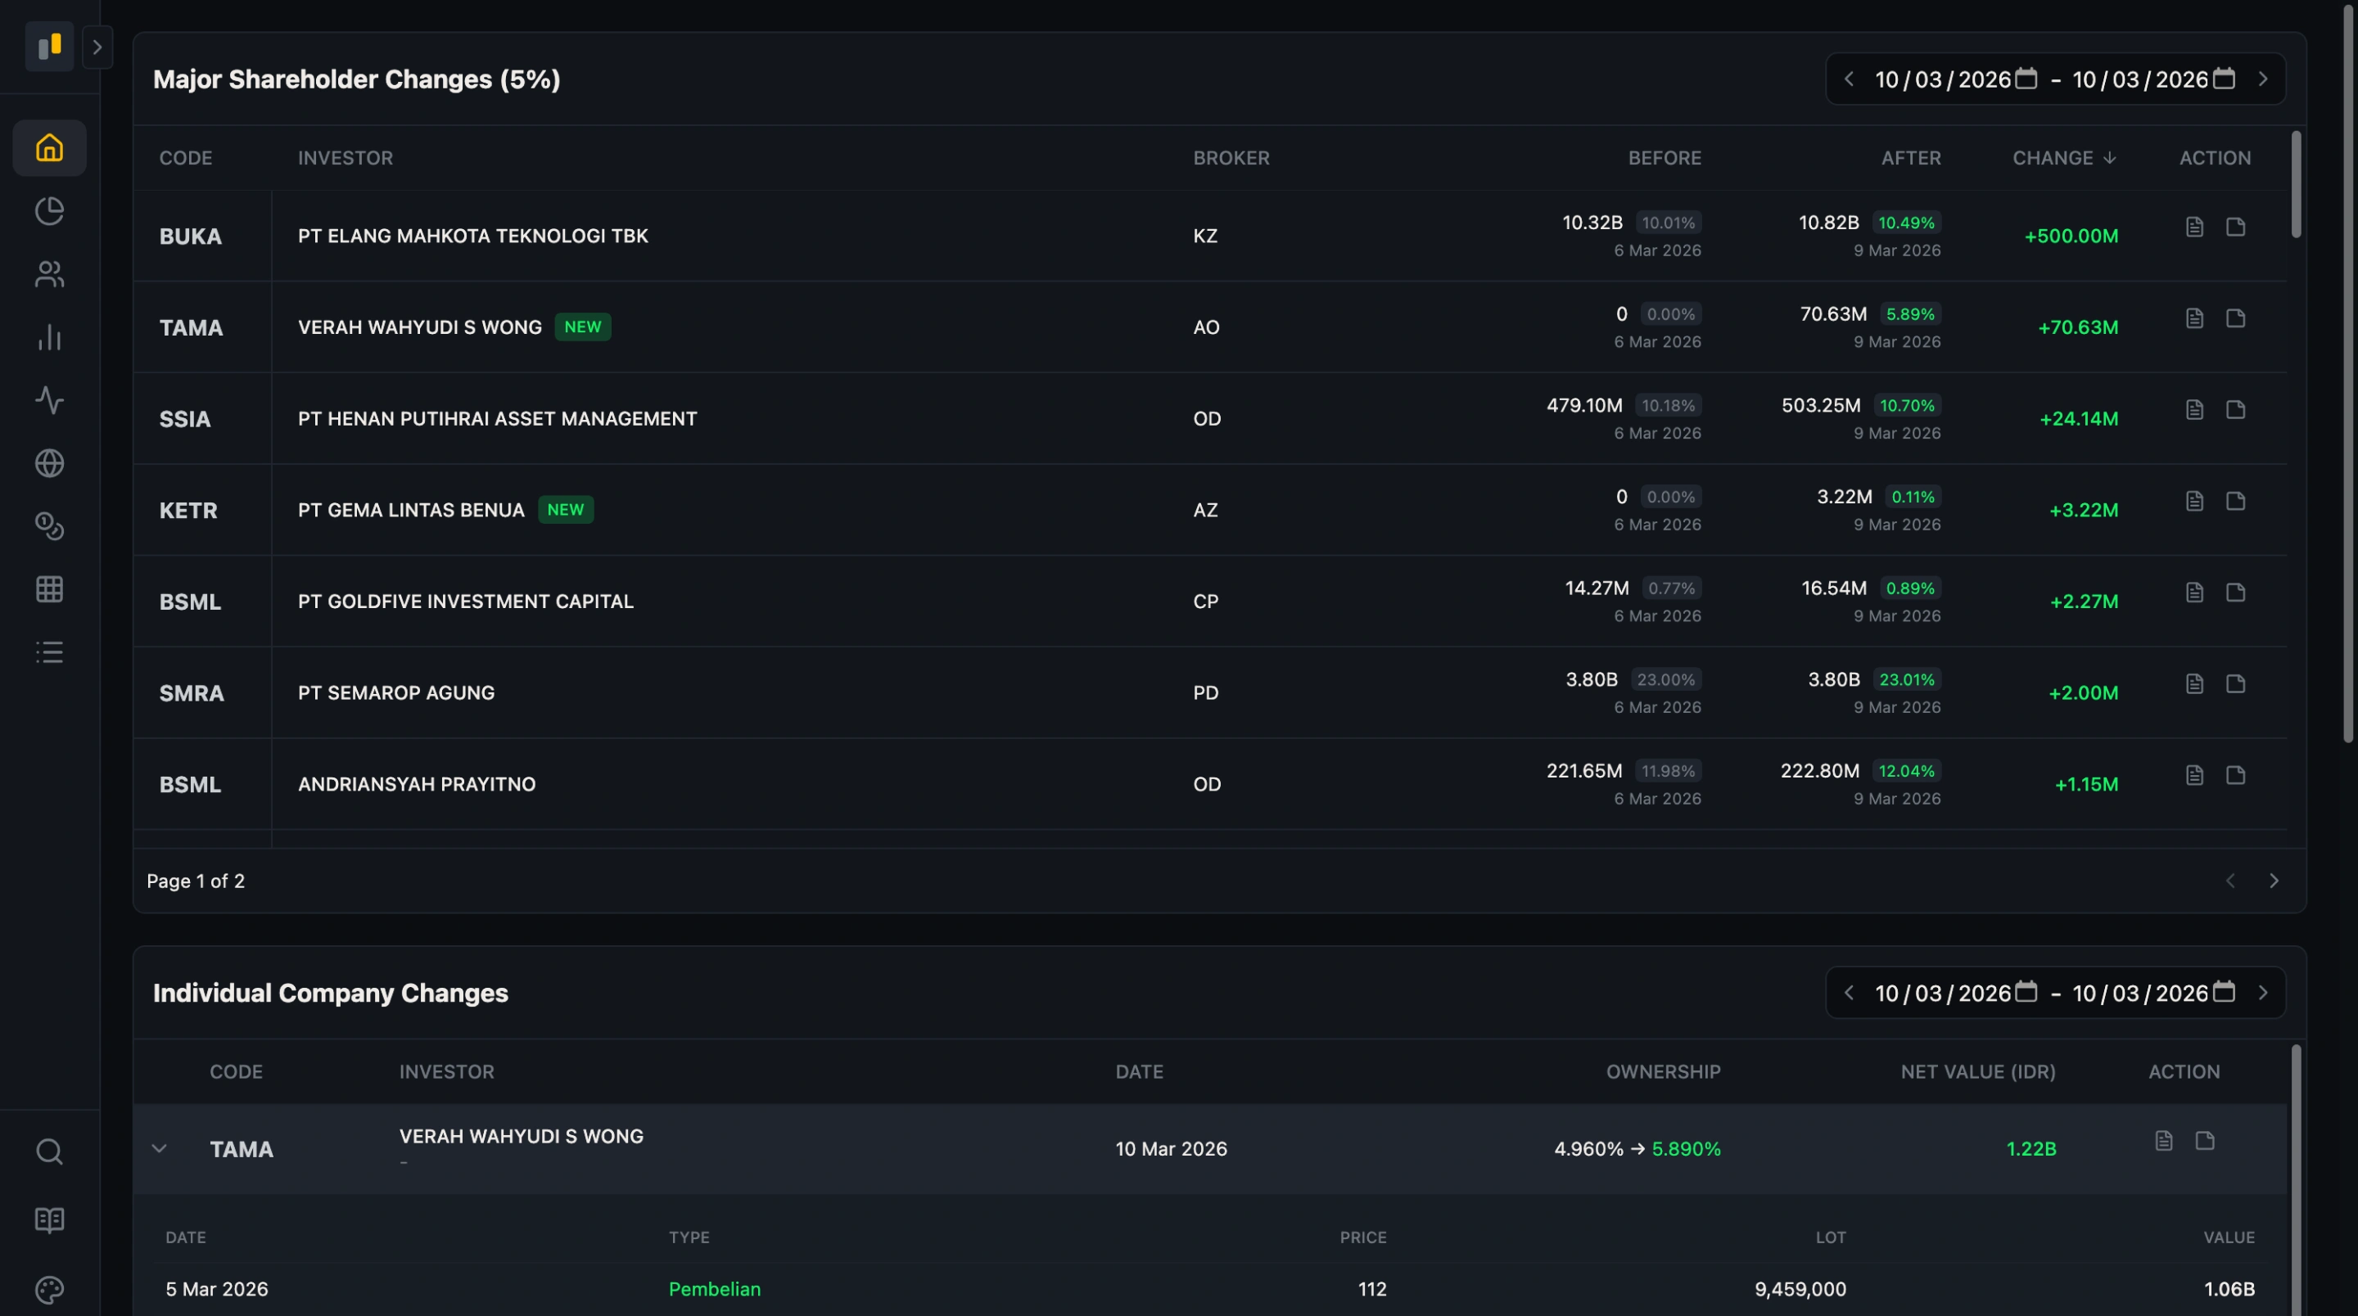Open the bar chart statistics sidebar icon
Viewport: 2358px width, 1316px height.
[48, 337]
